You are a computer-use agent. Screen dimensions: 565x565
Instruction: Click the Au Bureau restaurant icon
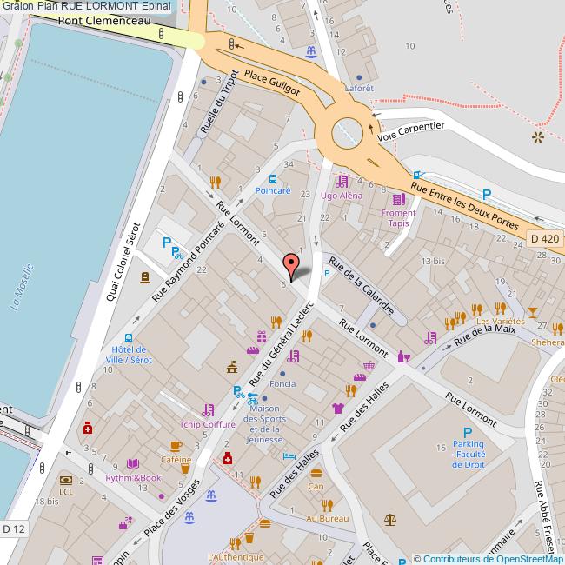pos(328,506)
